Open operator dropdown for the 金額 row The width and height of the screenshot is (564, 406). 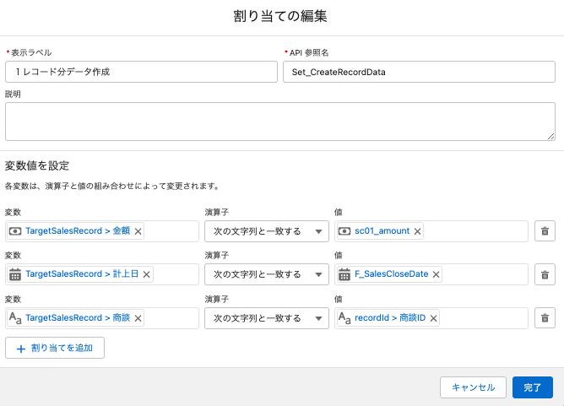pyautogui.click(x=267, y=231)
